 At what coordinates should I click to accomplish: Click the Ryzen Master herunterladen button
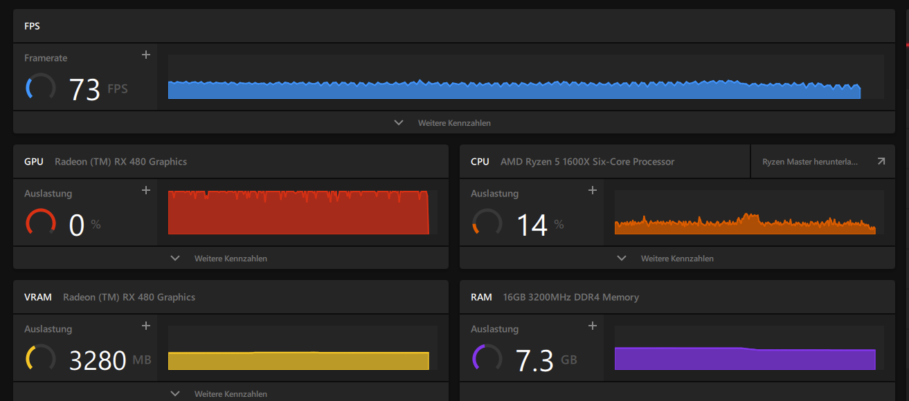(823, 161)
